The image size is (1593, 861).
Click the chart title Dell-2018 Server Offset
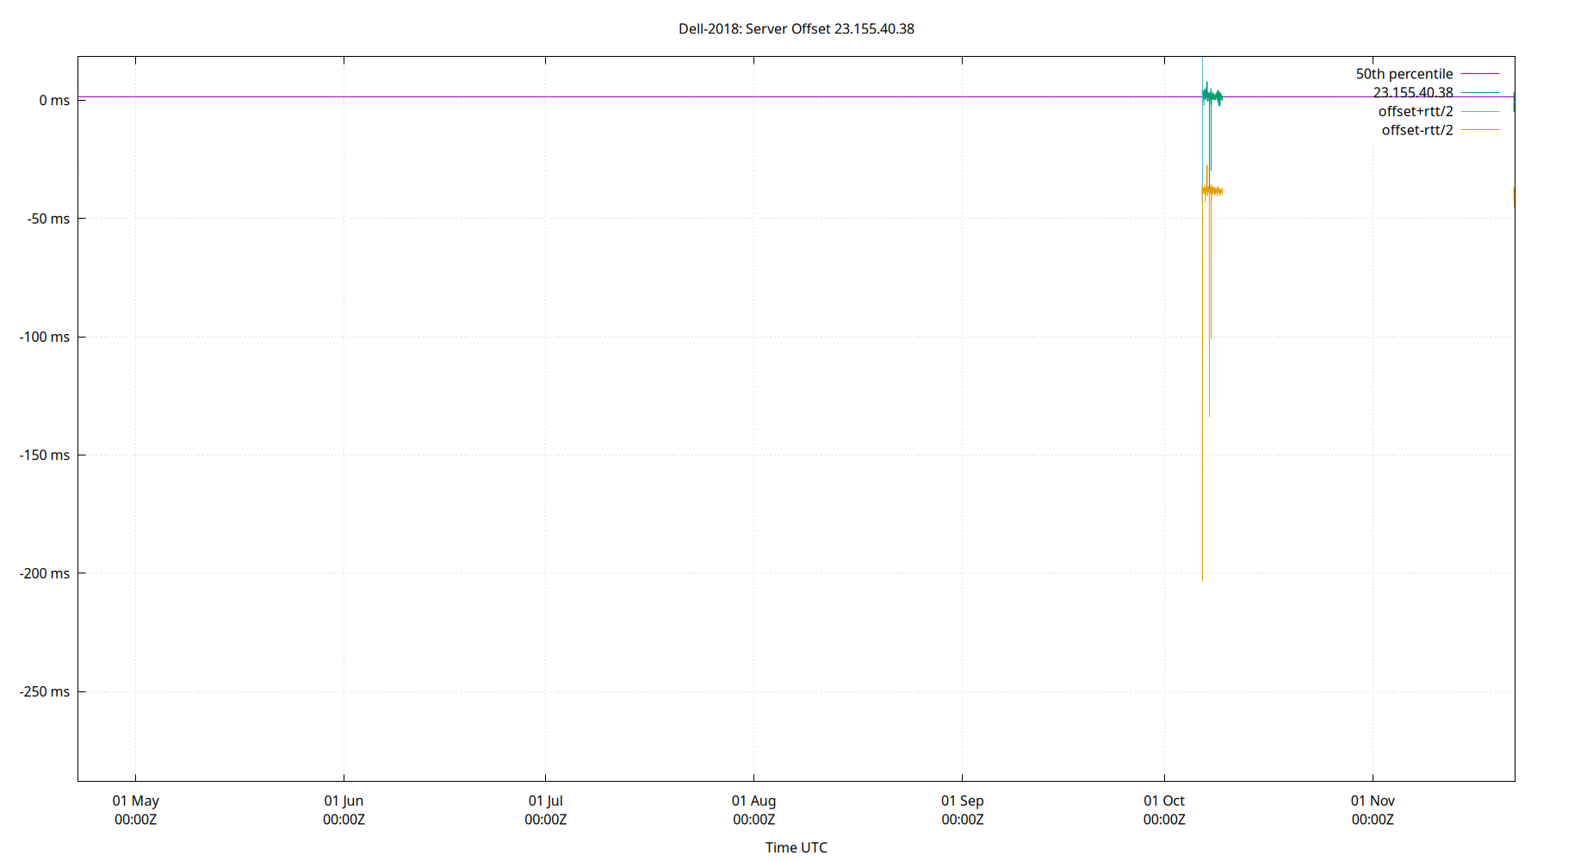coord(796,28)
